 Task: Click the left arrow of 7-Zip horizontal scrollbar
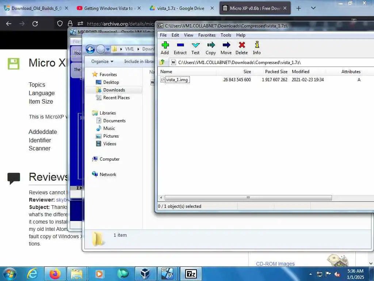point(161,198)
